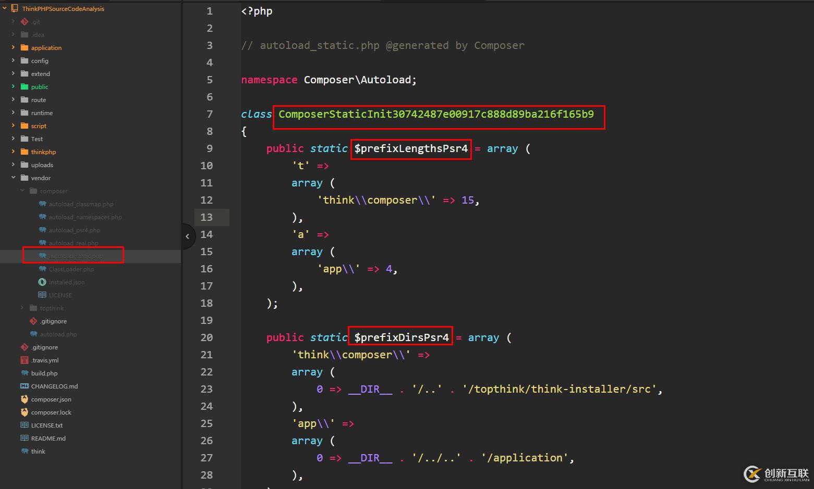
Task: Expand the application folder chevron
Action: 13,48
